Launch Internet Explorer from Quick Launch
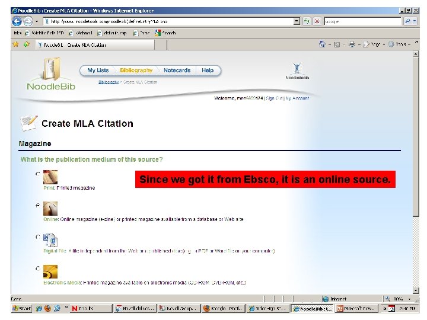 pos(39,308)
